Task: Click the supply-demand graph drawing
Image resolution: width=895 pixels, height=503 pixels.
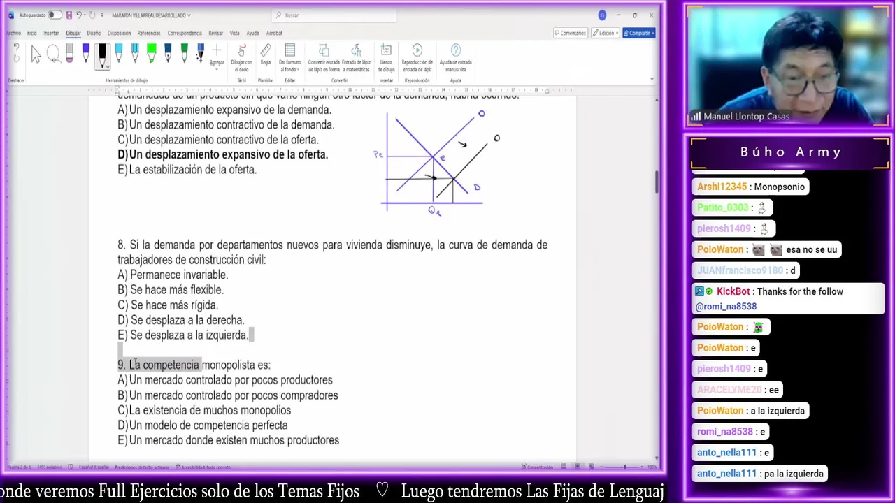Action: pyautogui.click(x=436, y=163)
